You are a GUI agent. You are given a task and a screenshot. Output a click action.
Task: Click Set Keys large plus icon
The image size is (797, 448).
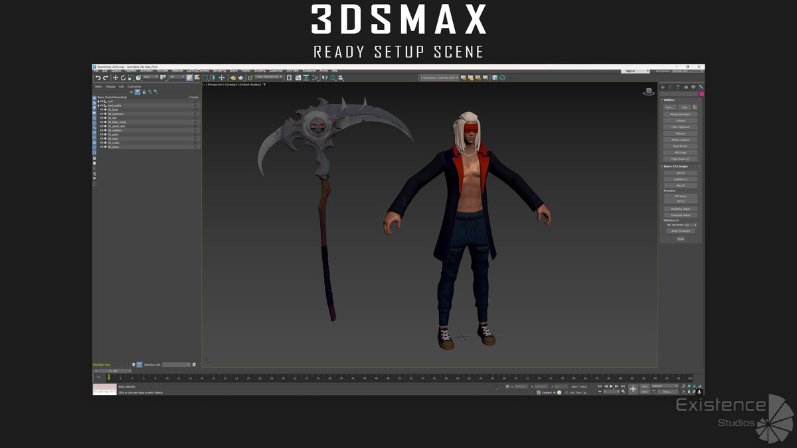tap(633, 389)
